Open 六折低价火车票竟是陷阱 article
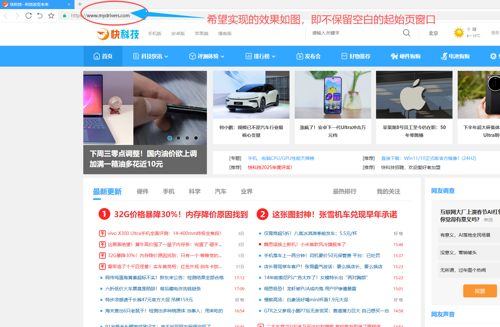This screenshot has height=327, width=500. [153, 289]
